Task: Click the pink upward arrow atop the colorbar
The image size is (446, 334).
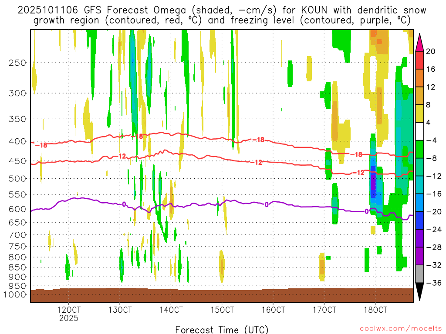Action: pyautogui.click(x=420, y=42)
